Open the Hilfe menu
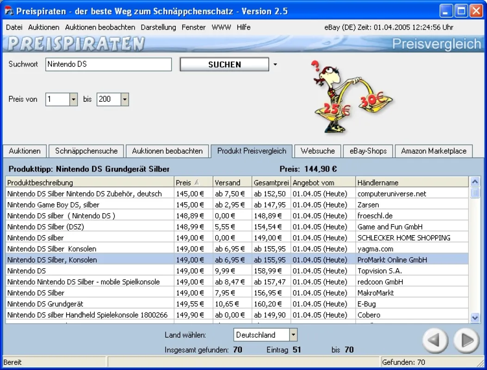 (243, 27)
